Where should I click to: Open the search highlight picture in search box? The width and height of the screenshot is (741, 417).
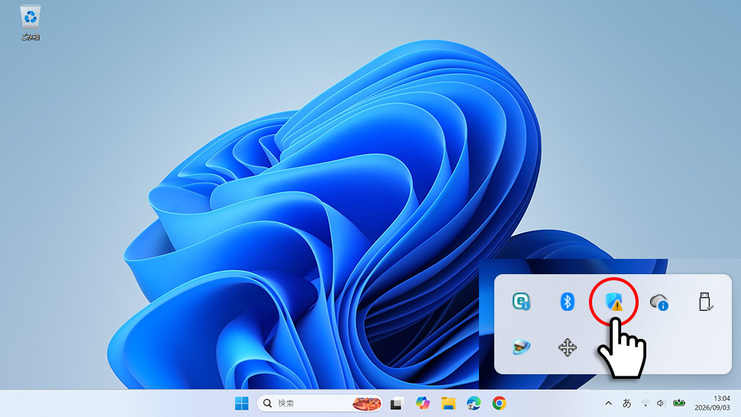[366, 403]
